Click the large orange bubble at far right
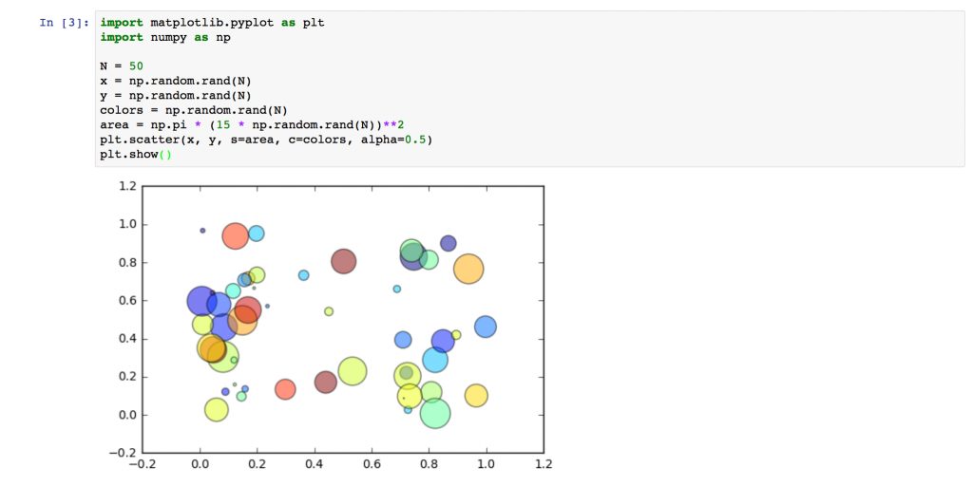The width and height of the screenshot is (973, 486). point(468,270)
